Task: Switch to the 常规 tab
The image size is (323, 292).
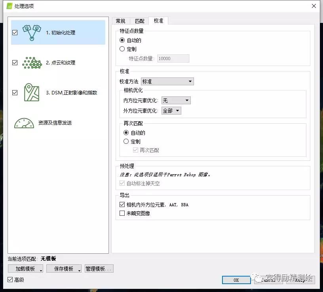Action: click(120, 21)
